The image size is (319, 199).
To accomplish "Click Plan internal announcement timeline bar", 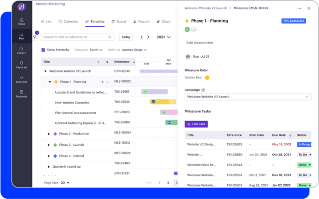I will (169, 112).
